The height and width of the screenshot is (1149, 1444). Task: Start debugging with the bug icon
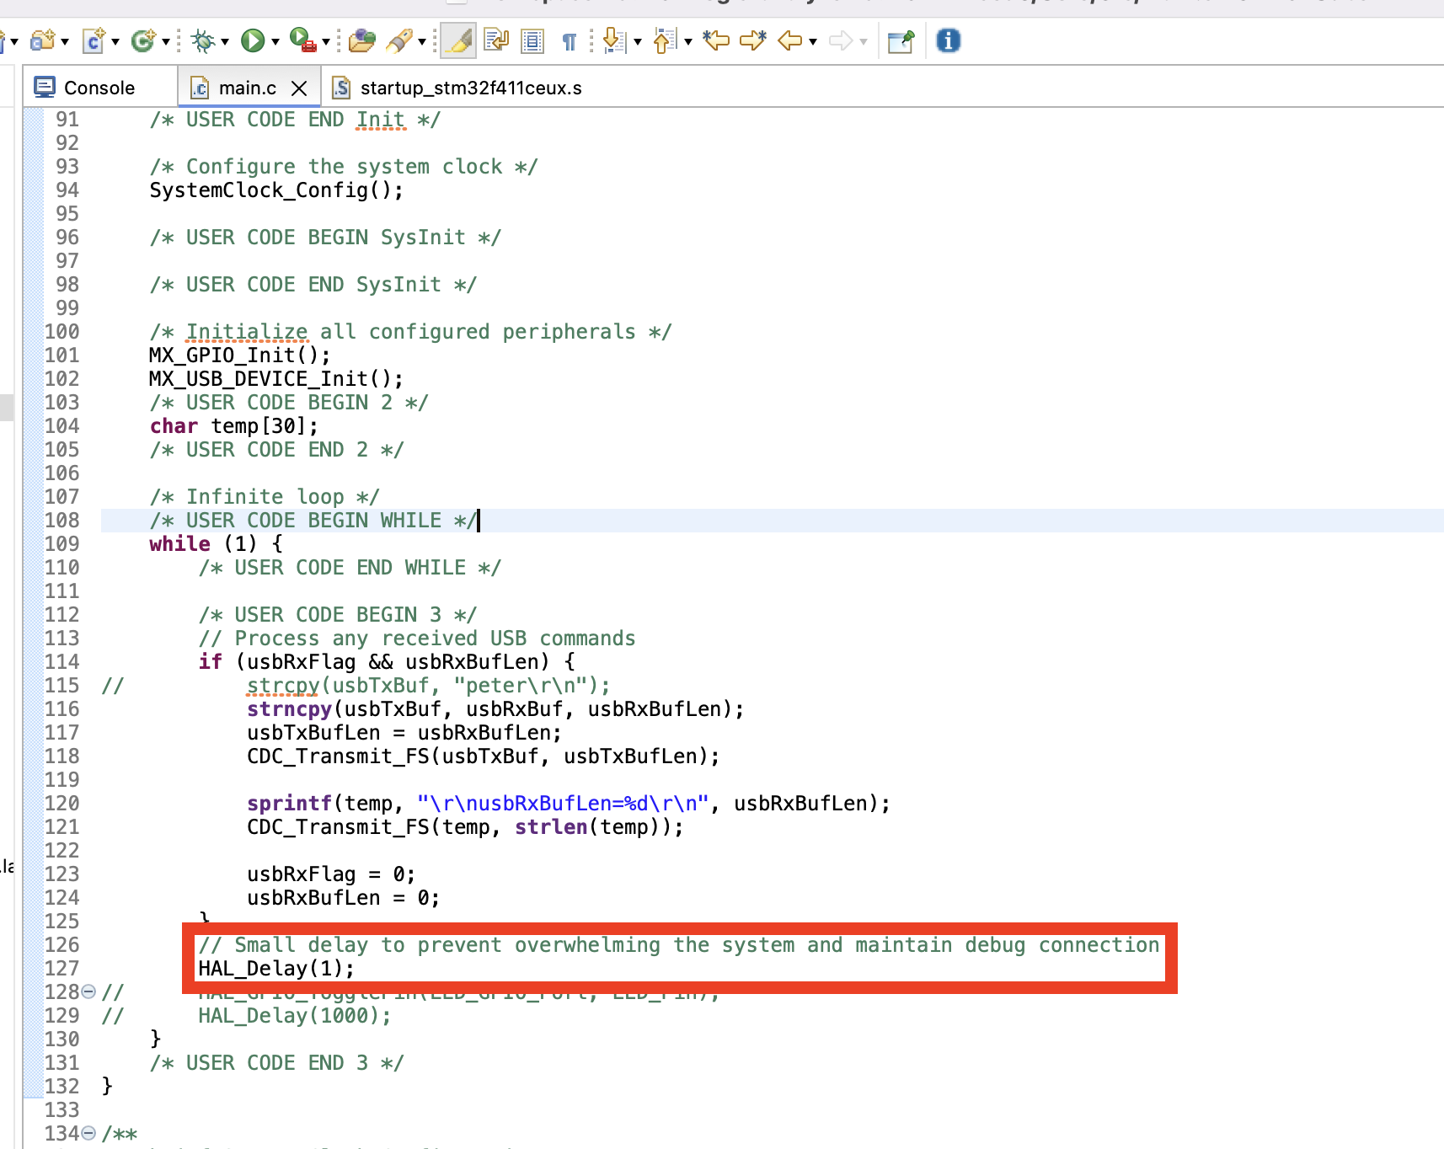tap(202, 40)
